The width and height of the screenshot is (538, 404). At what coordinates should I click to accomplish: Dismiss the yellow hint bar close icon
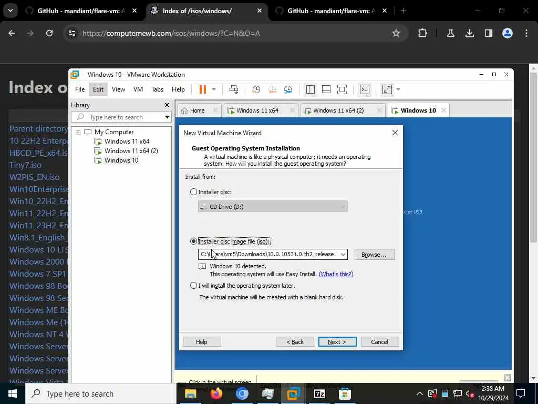pos(508,378)
